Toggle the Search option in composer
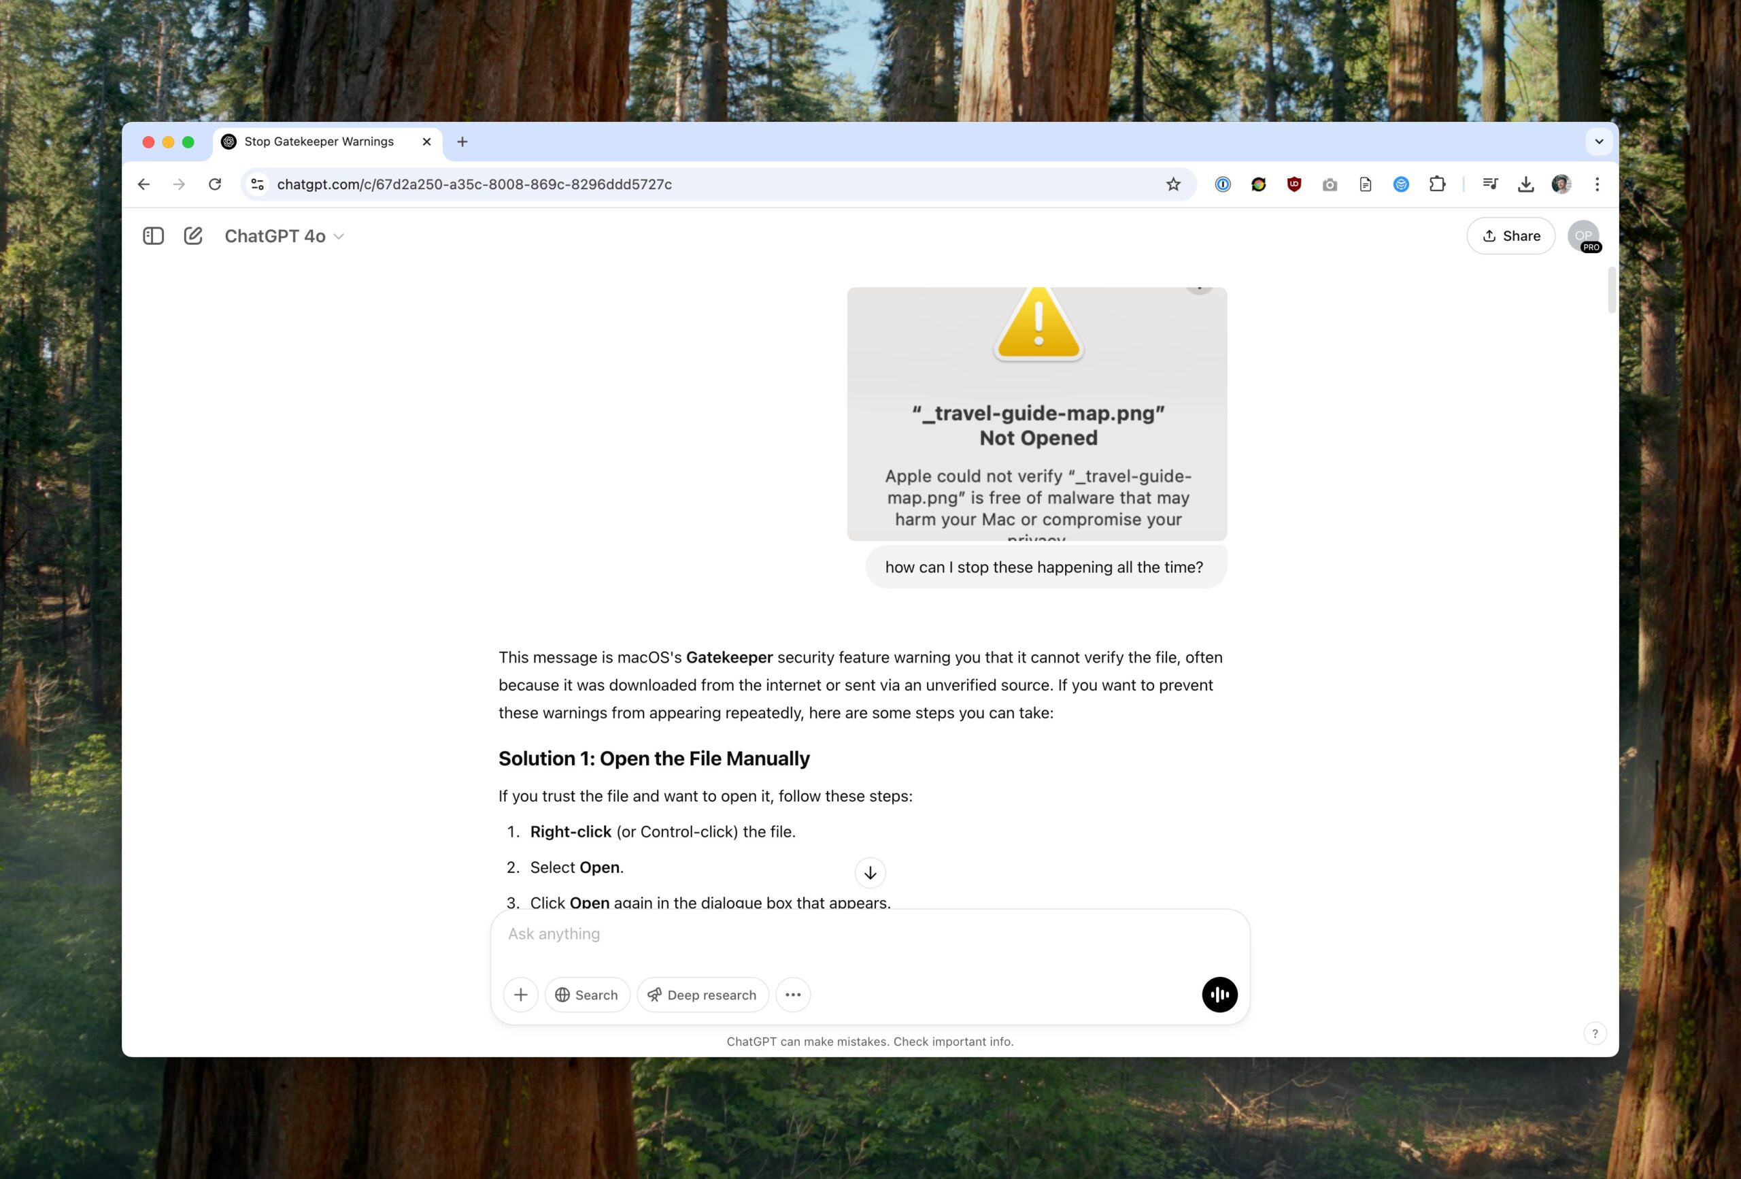The image size is (1741, 1179). point(587,995)
